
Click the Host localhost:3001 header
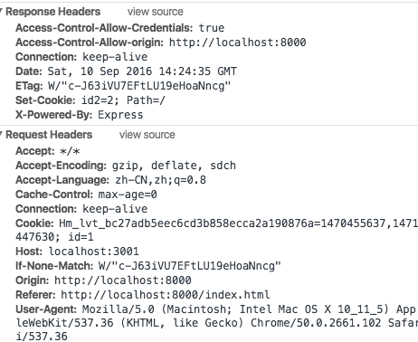click(77, 252)
